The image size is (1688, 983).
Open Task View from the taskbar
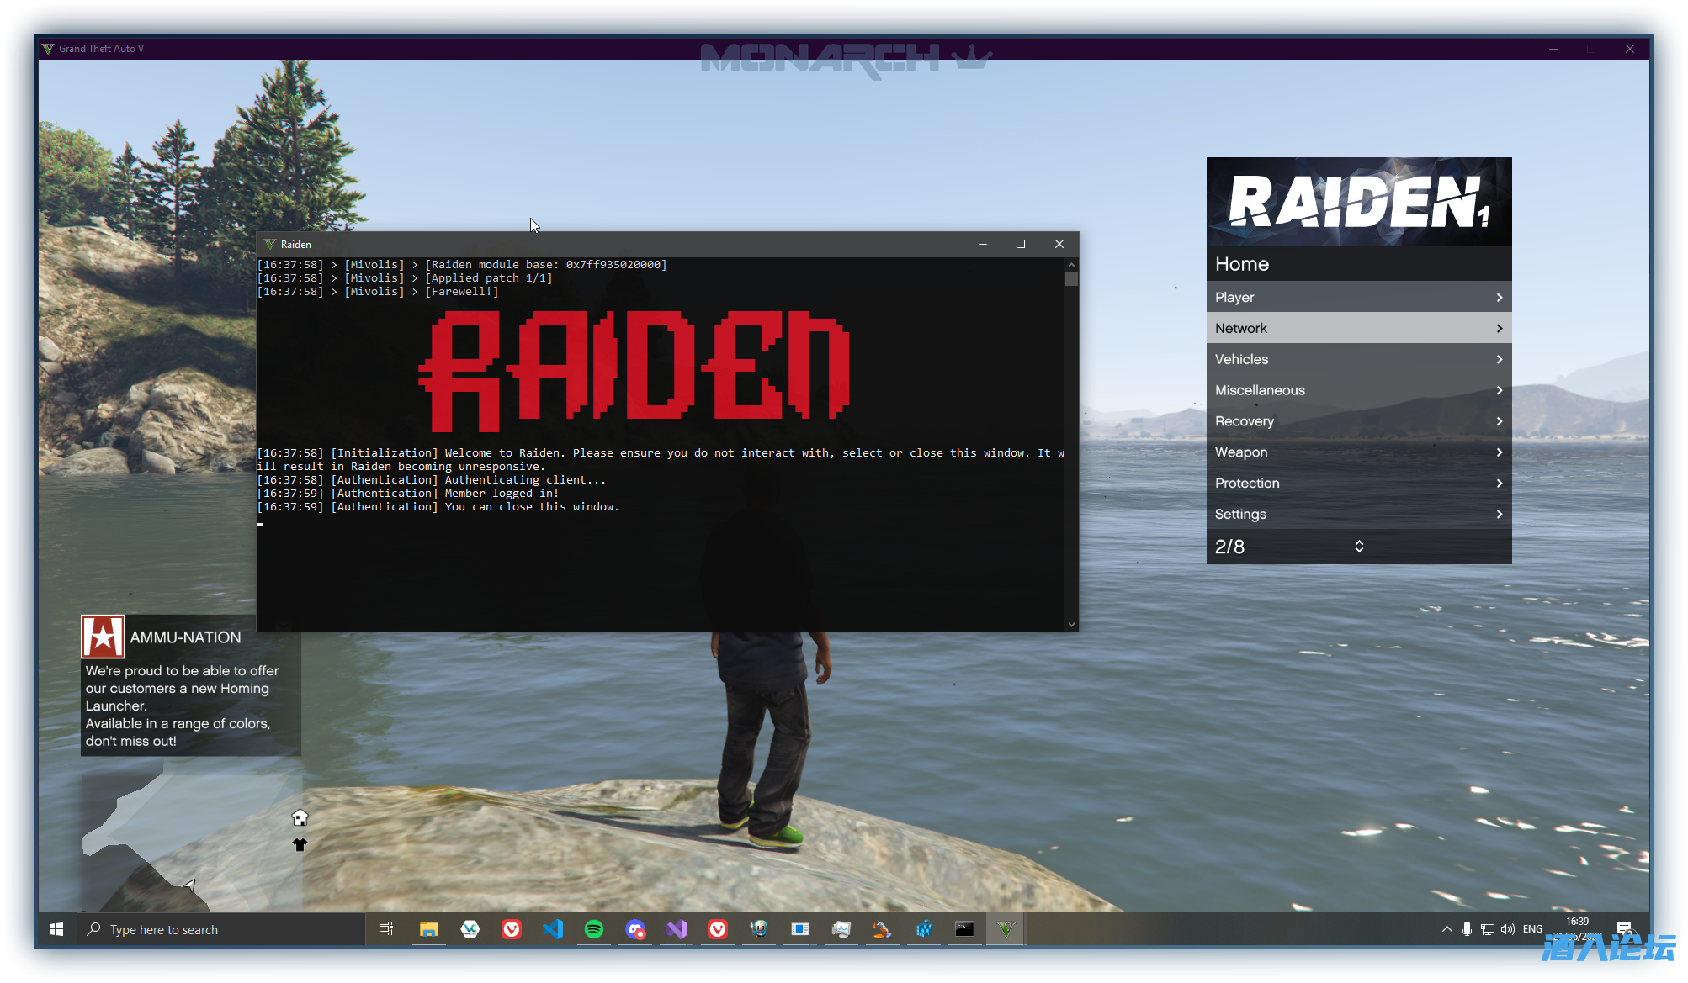point(386,929)
